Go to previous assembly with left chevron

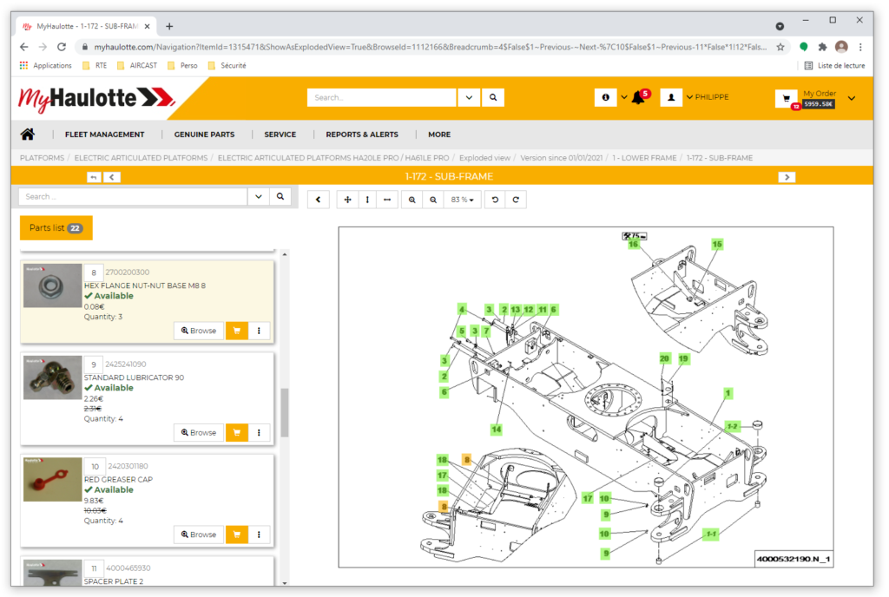pyautogui.click(x=112, y=177)
